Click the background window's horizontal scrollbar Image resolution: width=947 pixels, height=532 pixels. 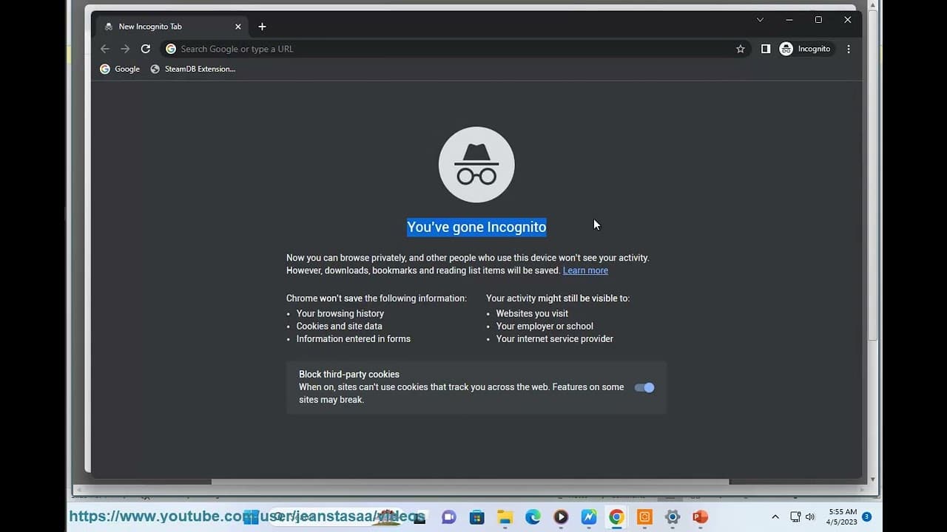click(470, 482)
